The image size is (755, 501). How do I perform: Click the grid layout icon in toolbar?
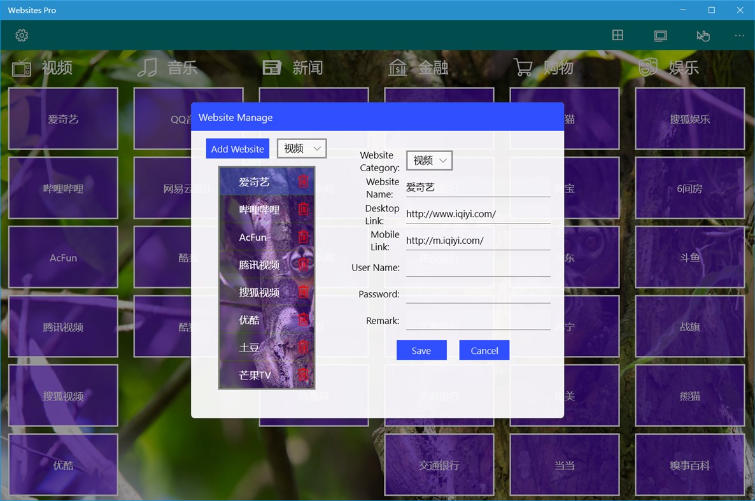(x=617, y=34)
